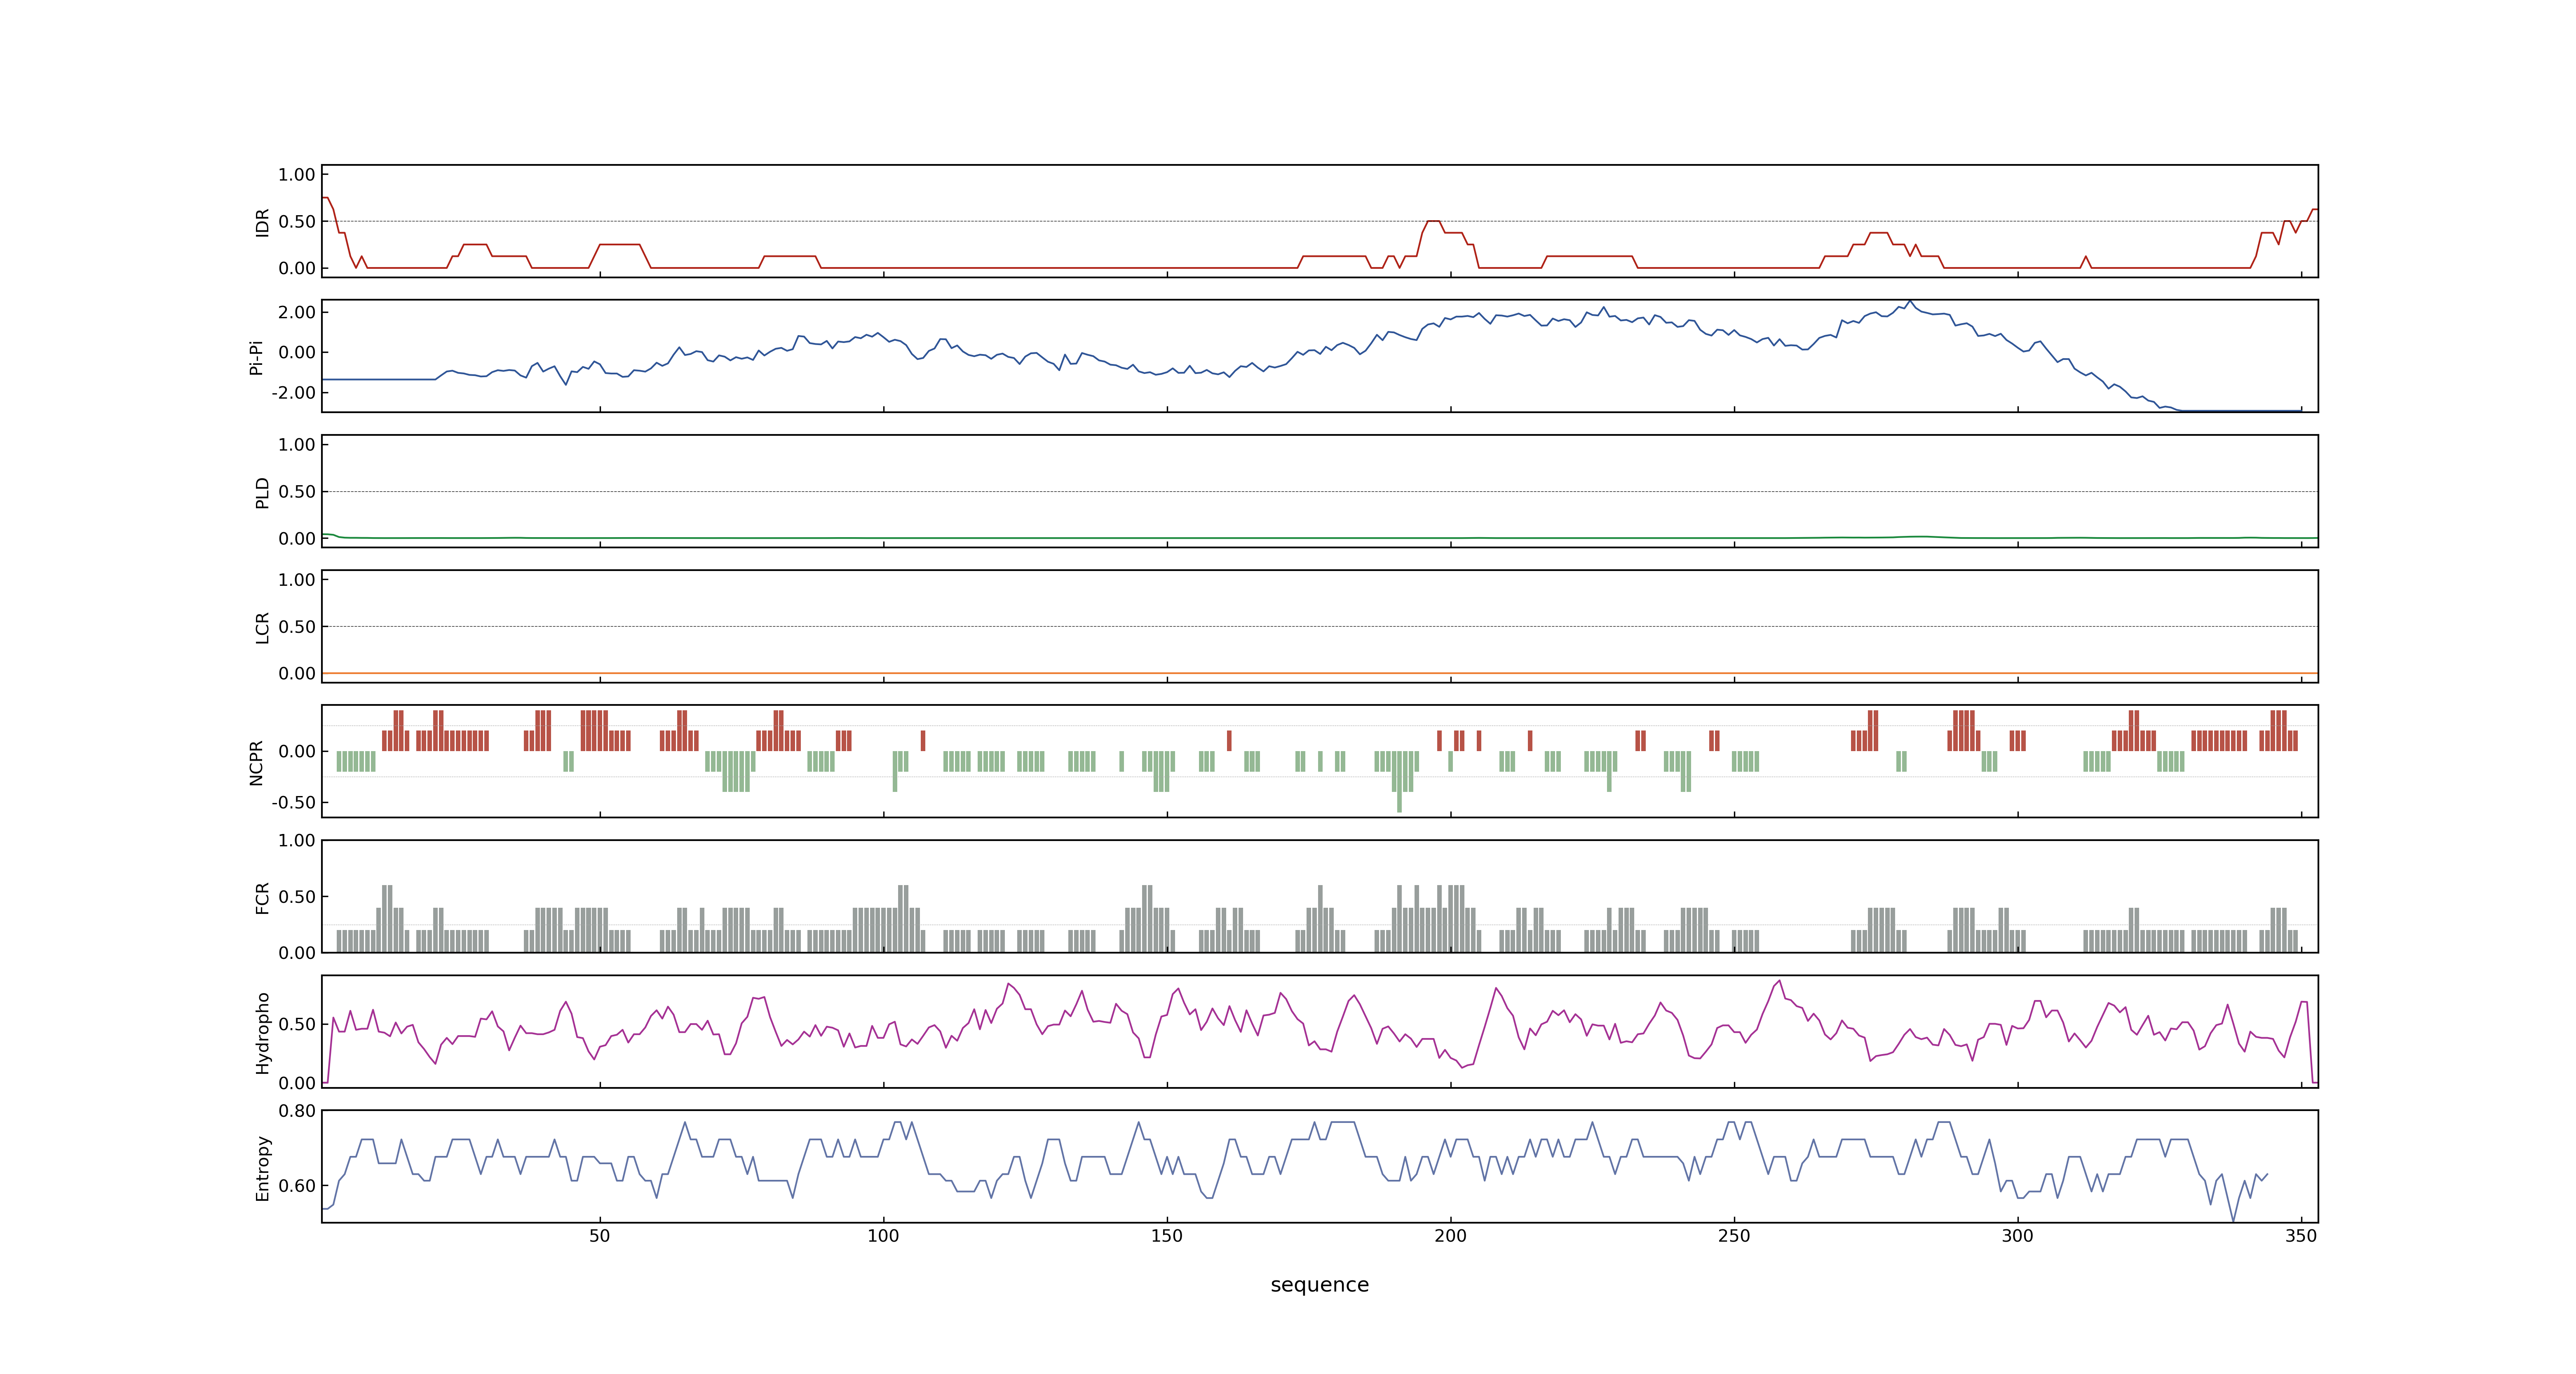The width and height of the screenshot is (2576, 1374).
Task: Select x-axis tick label 300
Action: coord(2017,1236)
